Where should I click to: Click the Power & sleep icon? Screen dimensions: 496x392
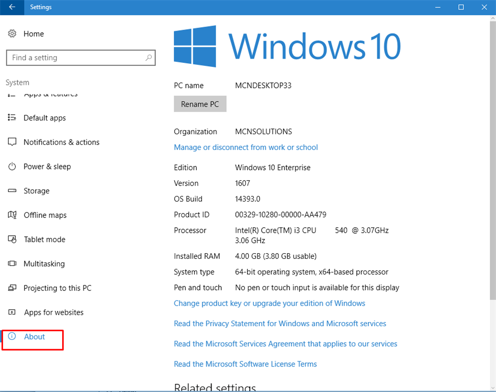[x=12, y=166]
